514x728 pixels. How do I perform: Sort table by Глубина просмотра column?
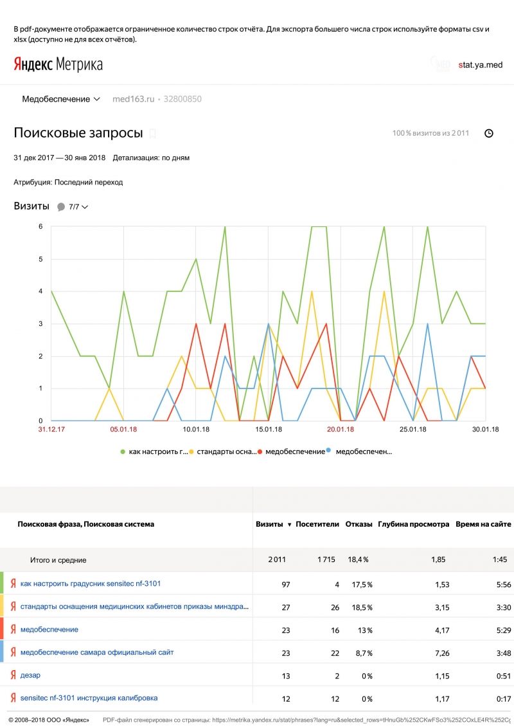pyautogui.click(x=413, y=524)
